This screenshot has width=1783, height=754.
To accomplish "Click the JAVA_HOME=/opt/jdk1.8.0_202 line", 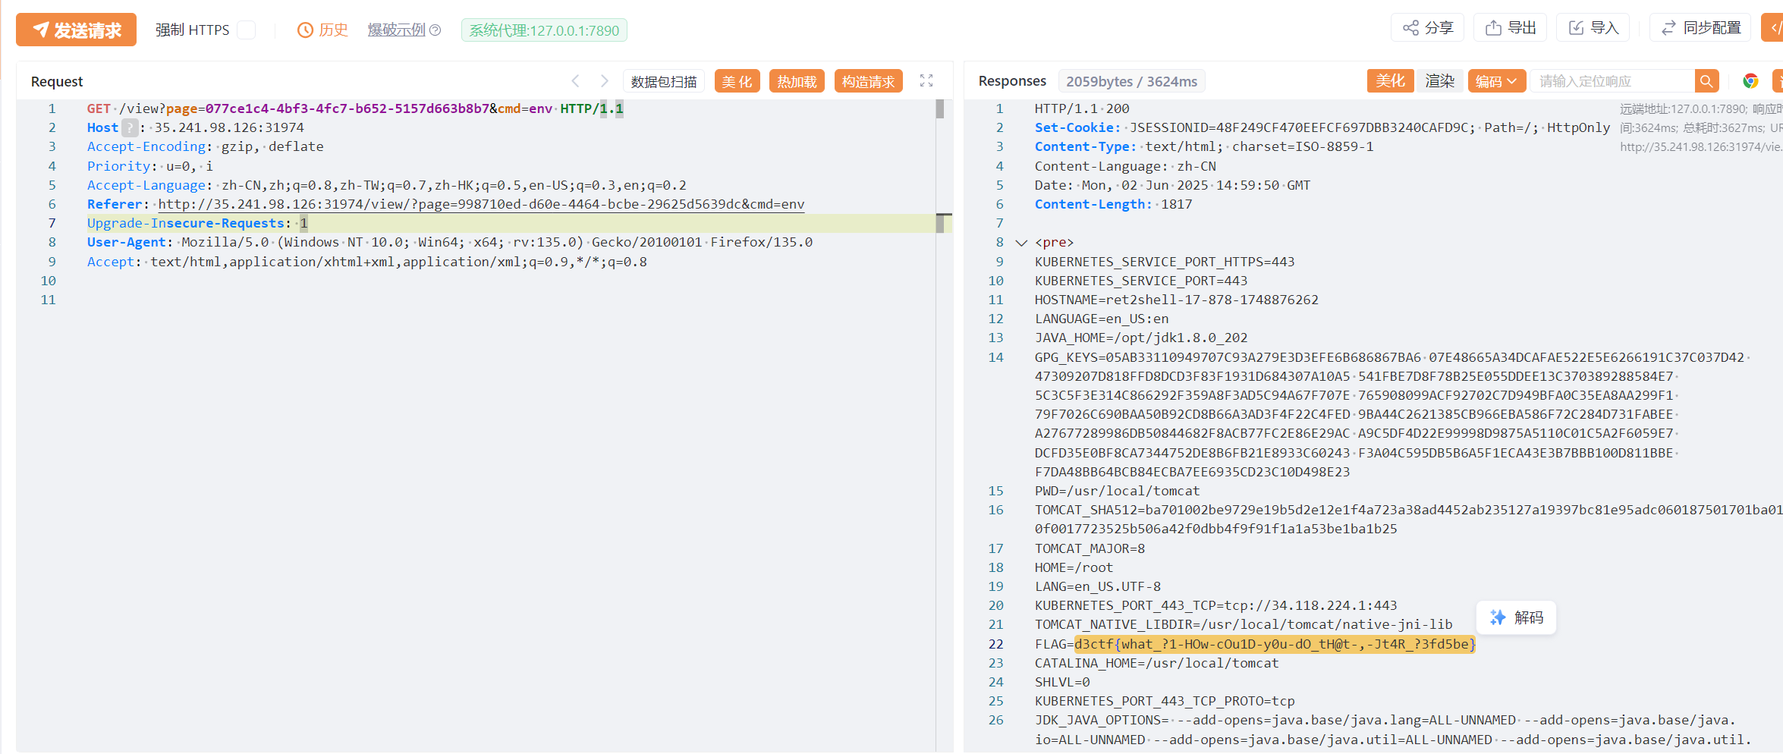I will 1141,338.
